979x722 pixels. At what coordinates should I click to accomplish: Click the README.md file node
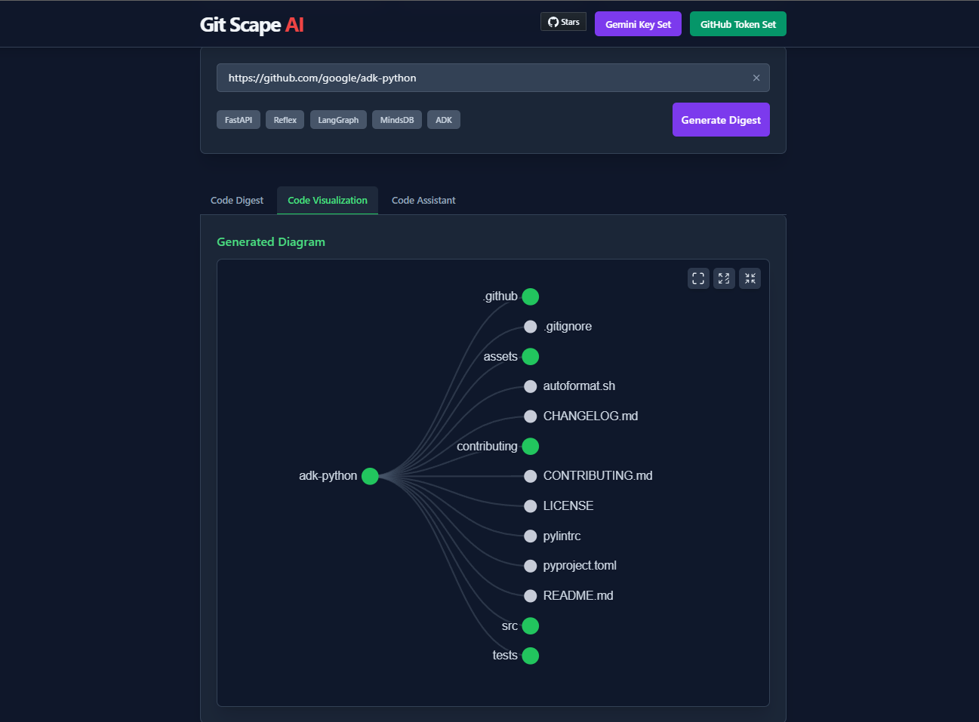(x=531, y=596)
